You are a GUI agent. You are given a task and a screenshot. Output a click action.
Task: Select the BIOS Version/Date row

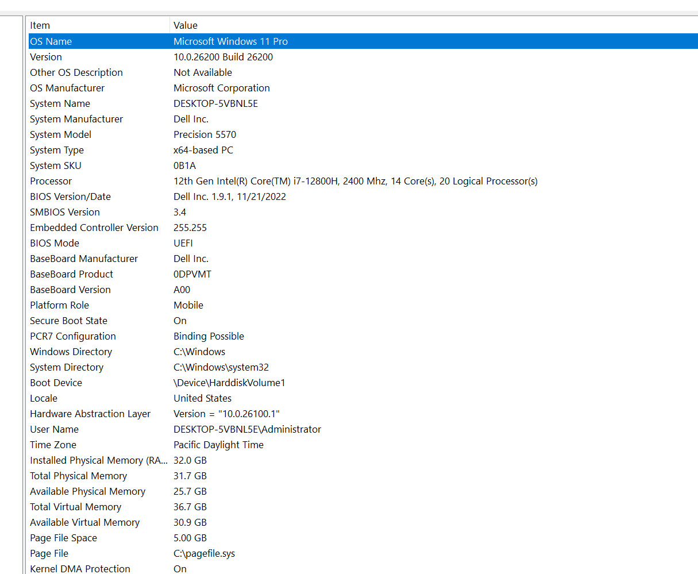pos(363,197)
